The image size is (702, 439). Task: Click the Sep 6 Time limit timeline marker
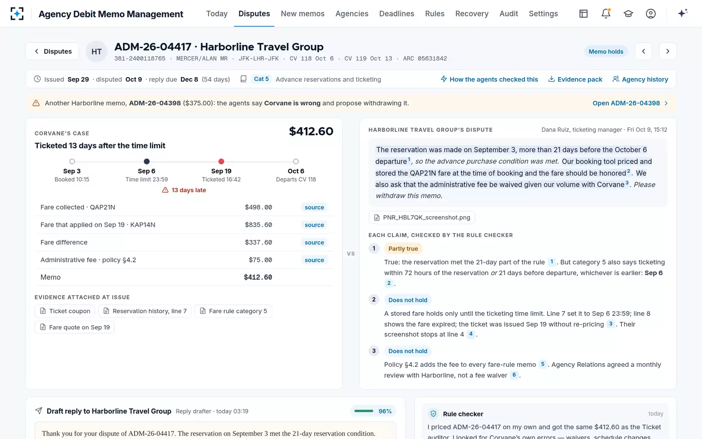click(x=147, y=161)
